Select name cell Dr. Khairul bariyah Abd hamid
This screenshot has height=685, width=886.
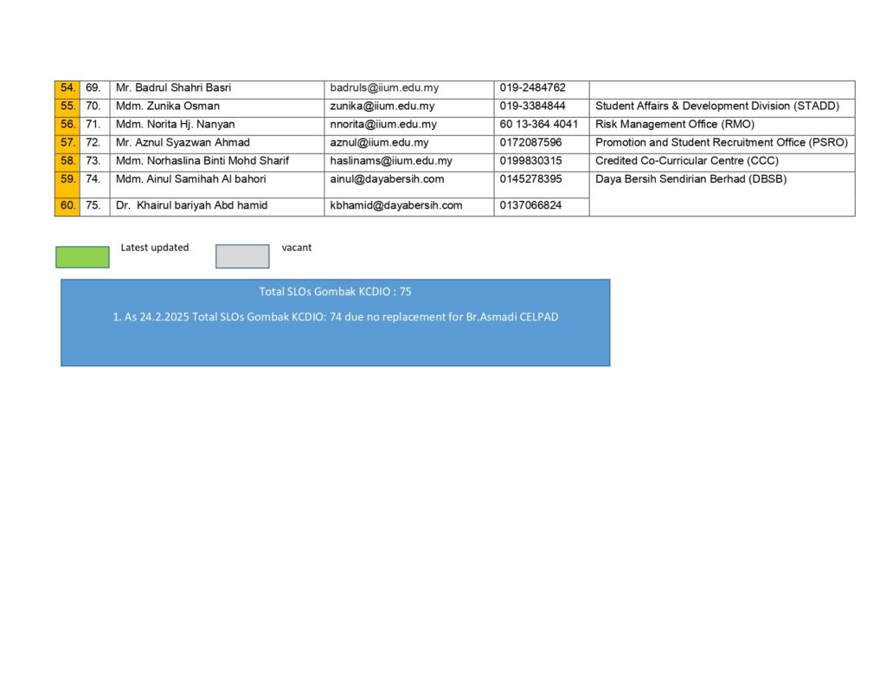point(217,206)
